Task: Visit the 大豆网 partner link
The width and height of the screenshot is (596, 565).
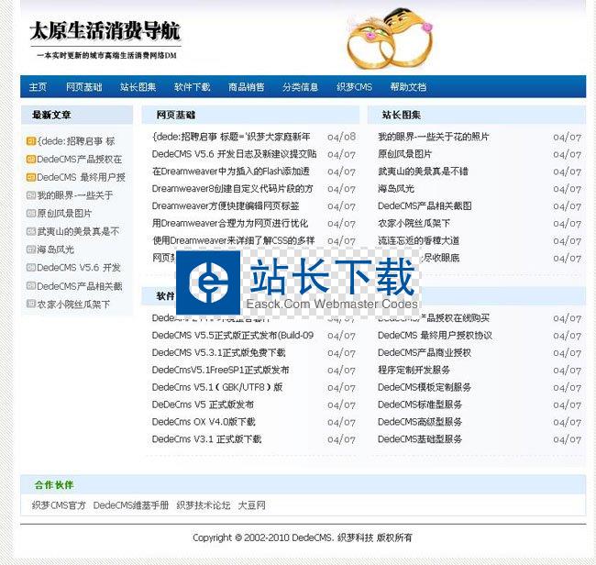Action: [x=251, y=505]
